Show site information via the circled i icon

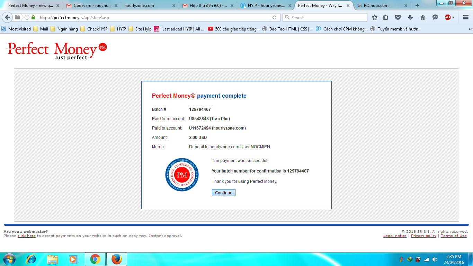27,17
